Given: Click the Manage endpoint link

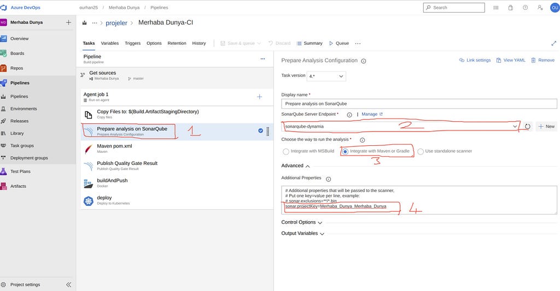Looking at the screenshot, I should (x=372, y=114).
